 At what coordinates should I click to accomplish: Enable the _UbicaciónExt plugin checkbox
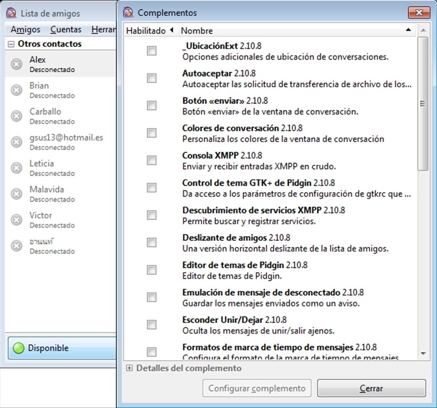[x=152, y=51]
